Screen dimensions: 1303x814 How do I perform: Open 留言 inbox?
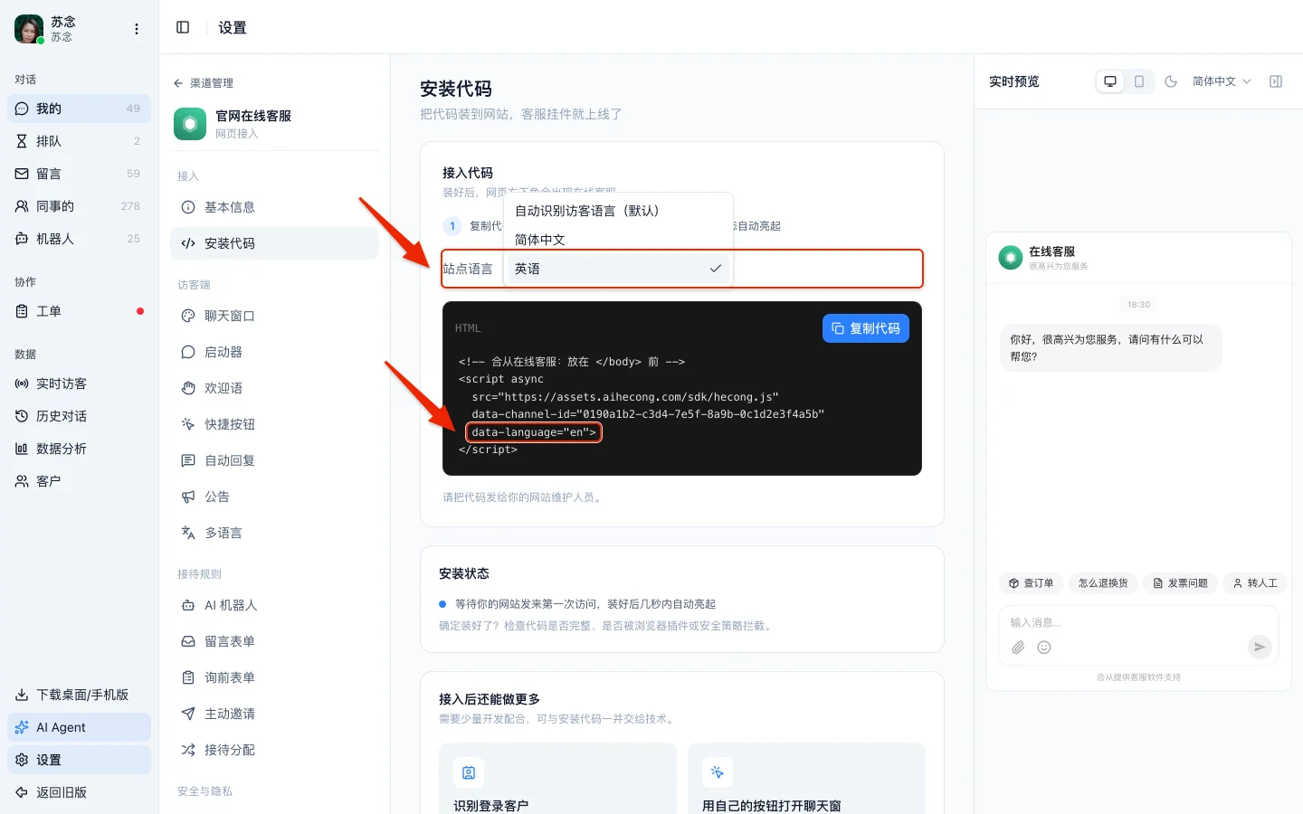tap(79, 174)
